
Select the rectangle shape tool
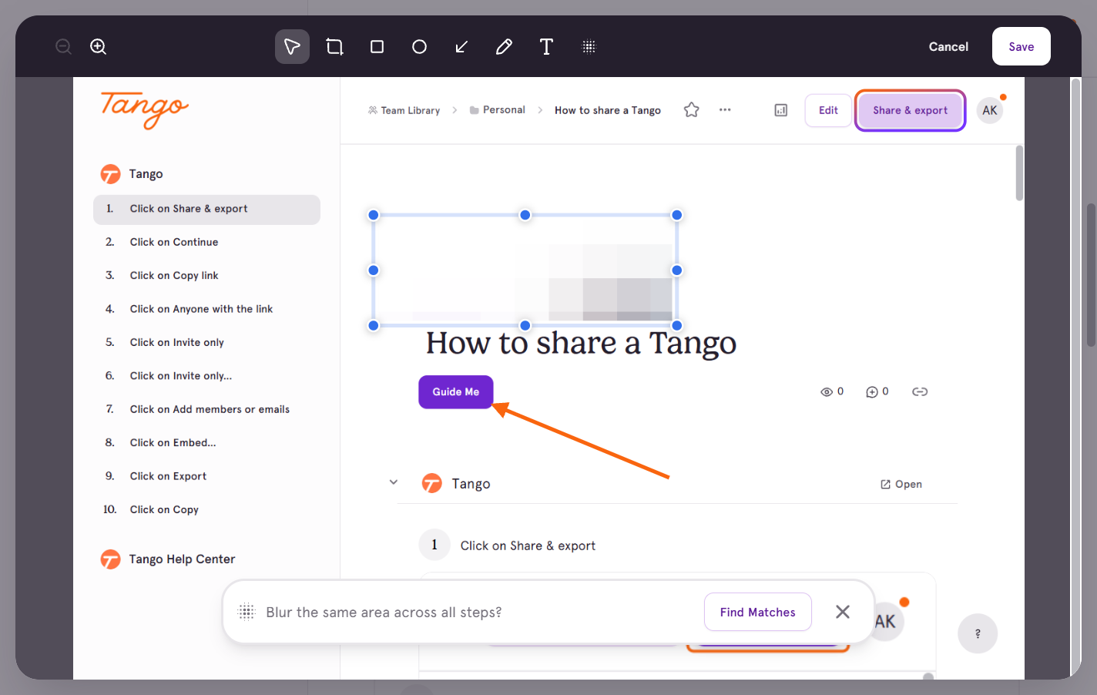click(377, 47)
